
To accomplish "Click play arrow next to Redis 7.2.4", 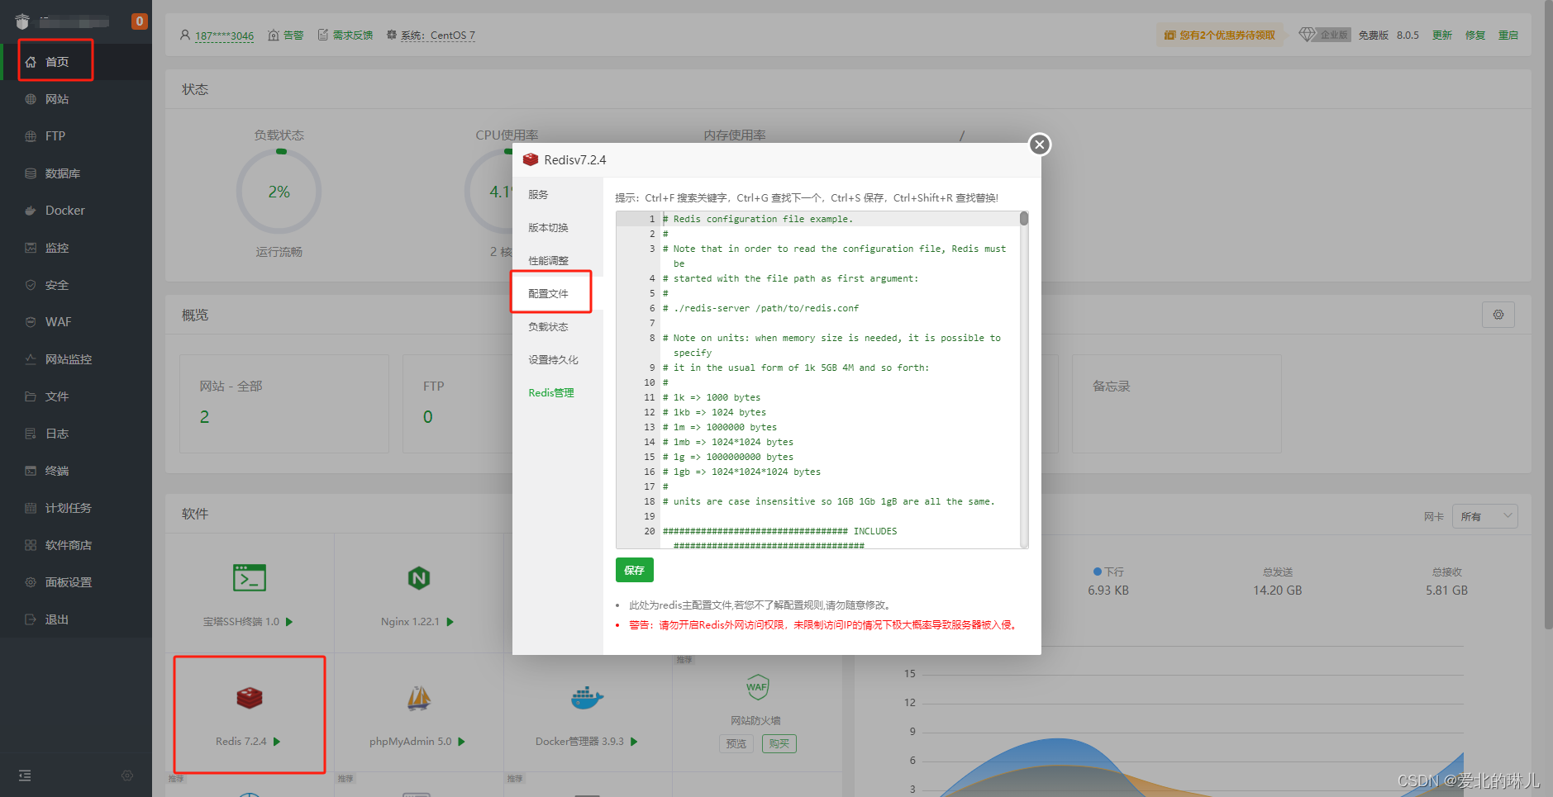I will pos(277,742).
